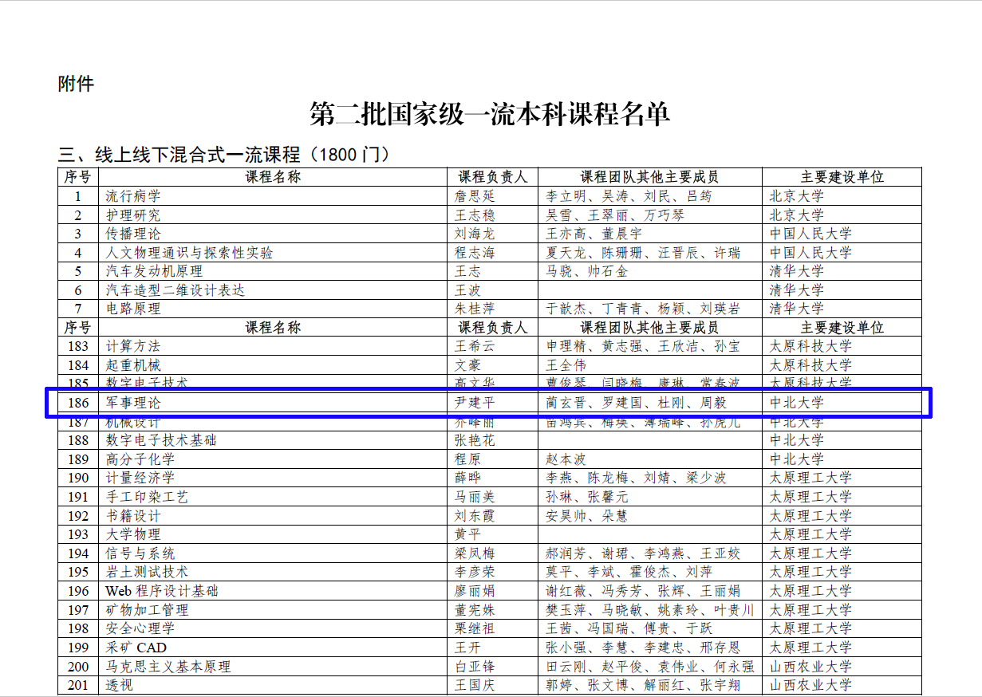Click 中北大学 in row 186
The image size is (982, 697).
[796, 403]
